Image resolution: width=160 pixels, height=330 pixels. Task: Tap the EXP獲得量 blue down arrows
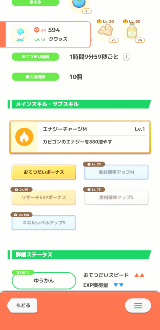pos(119,285)
